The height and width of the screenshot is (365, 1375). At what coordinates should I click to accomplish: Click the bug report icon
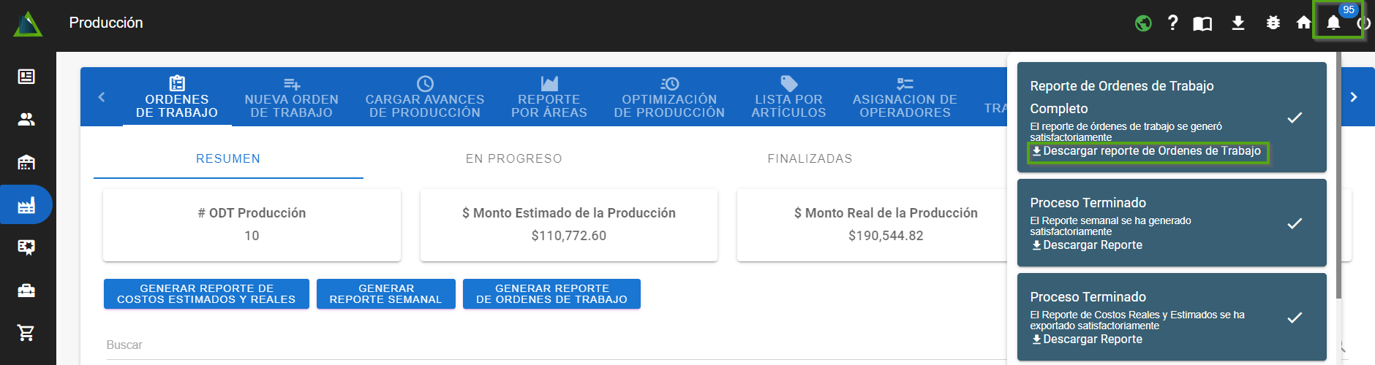(x=1273, y=23)
